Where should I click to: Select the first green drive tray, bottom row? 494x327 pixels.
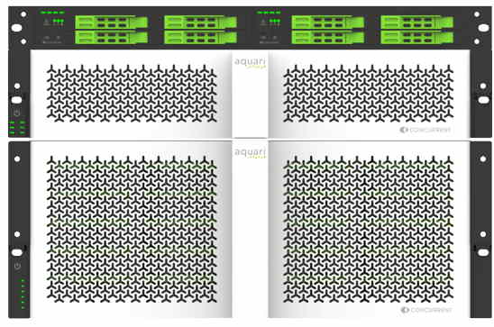point(111,38)
